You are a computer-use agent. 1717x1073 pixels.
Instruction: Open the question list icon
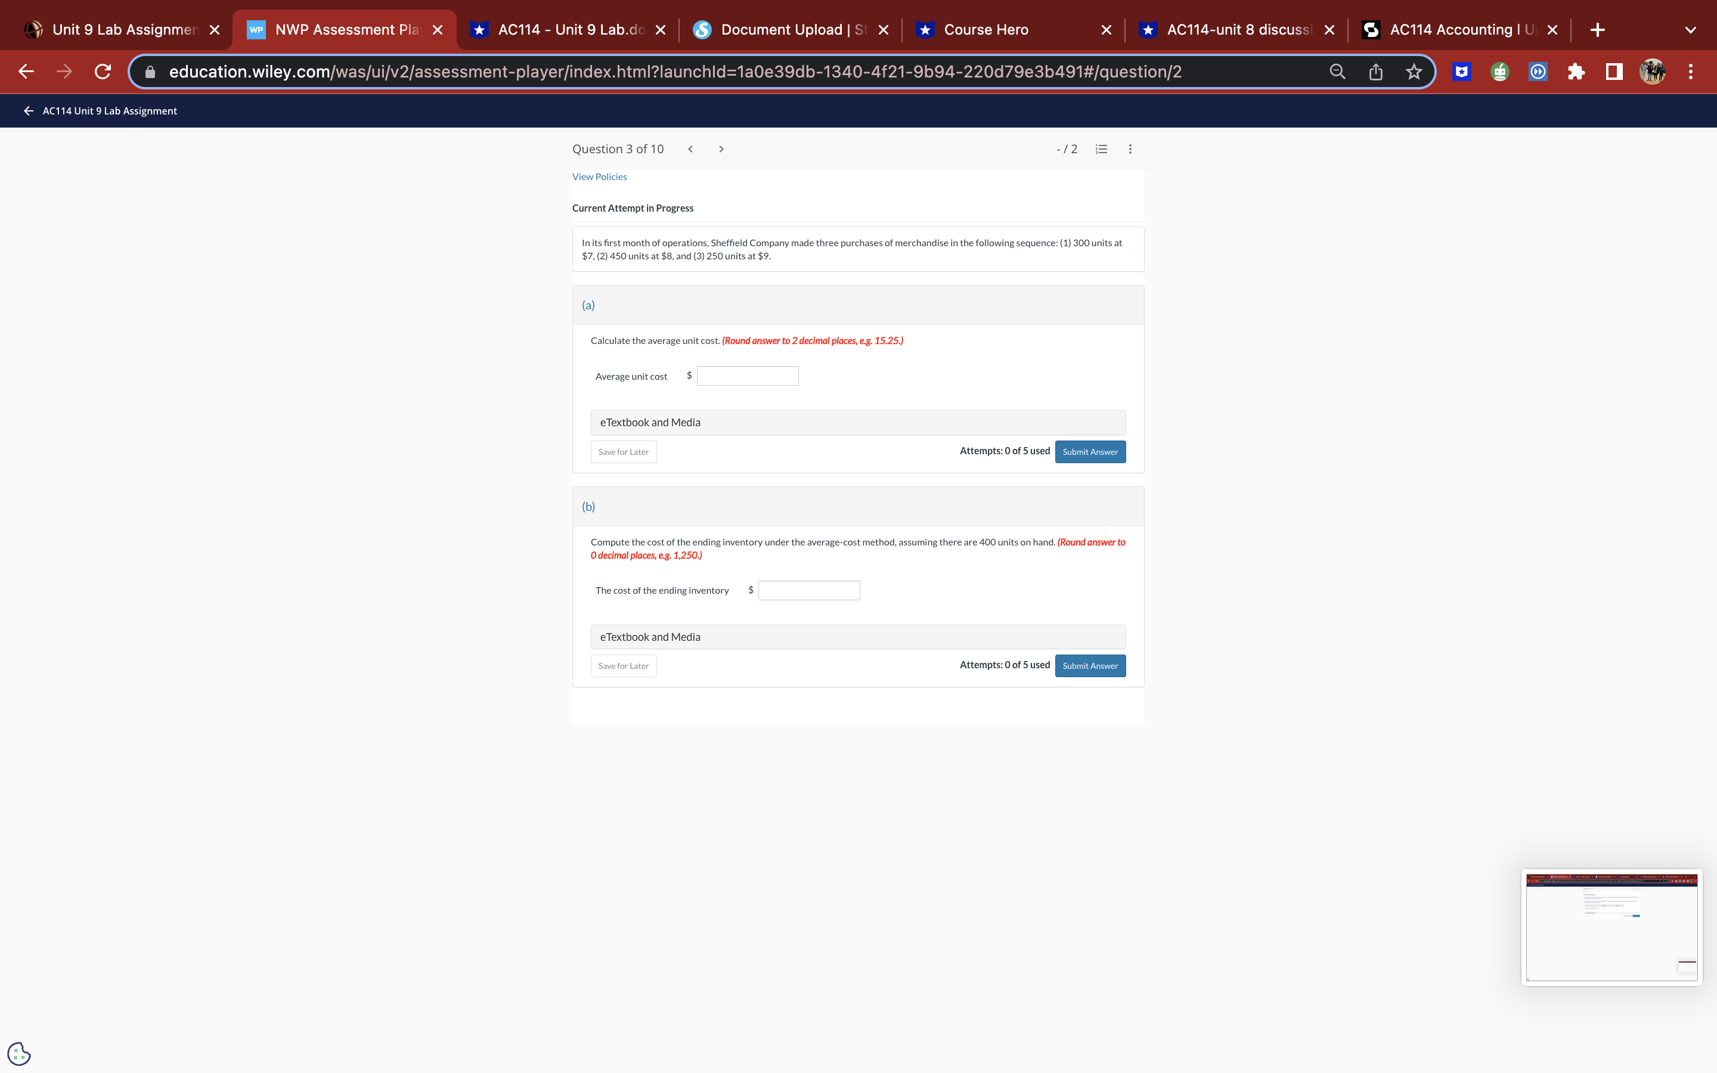[1101, 149]
